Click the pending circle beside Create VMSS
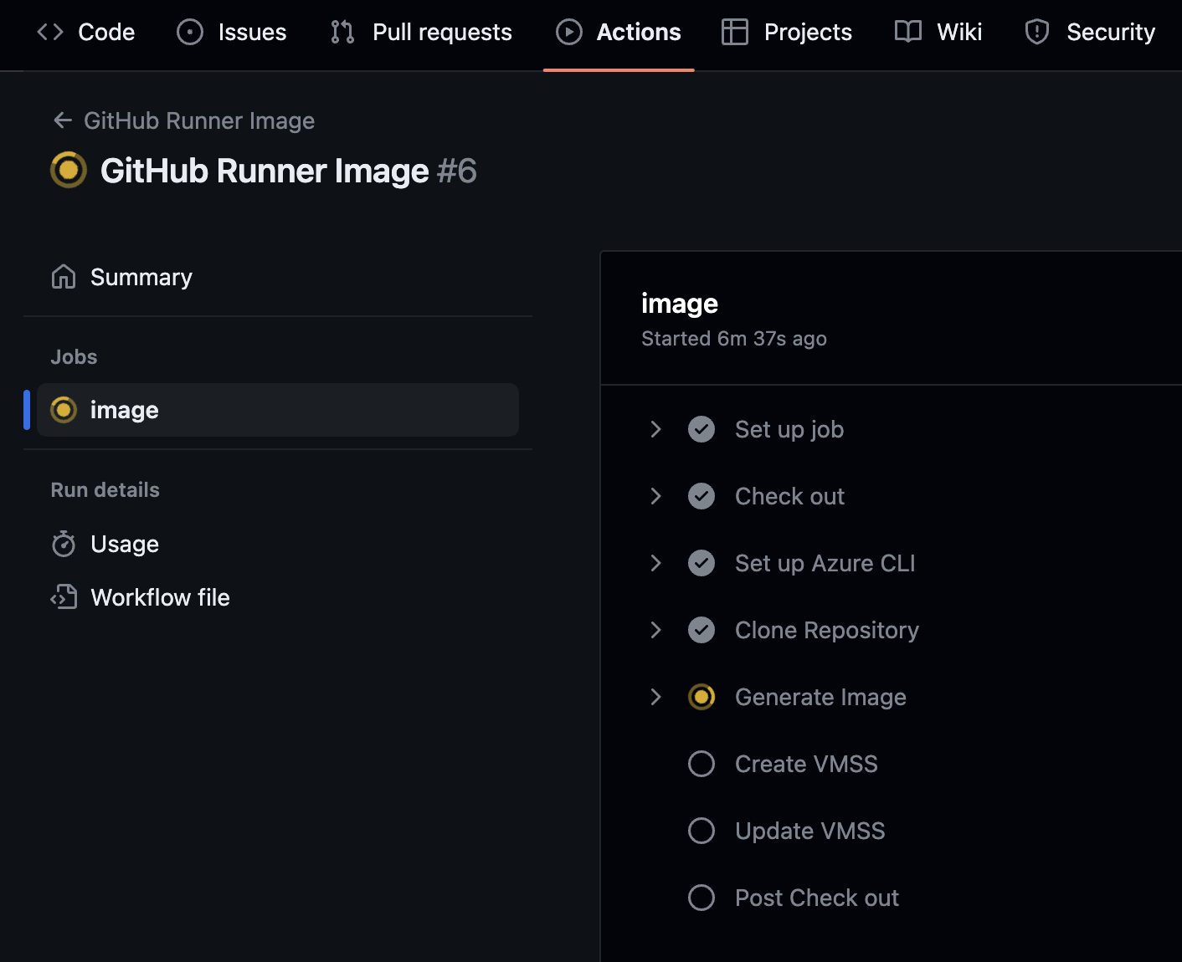Viewport: 1182px width, 962px height. [x=701, y=764]
